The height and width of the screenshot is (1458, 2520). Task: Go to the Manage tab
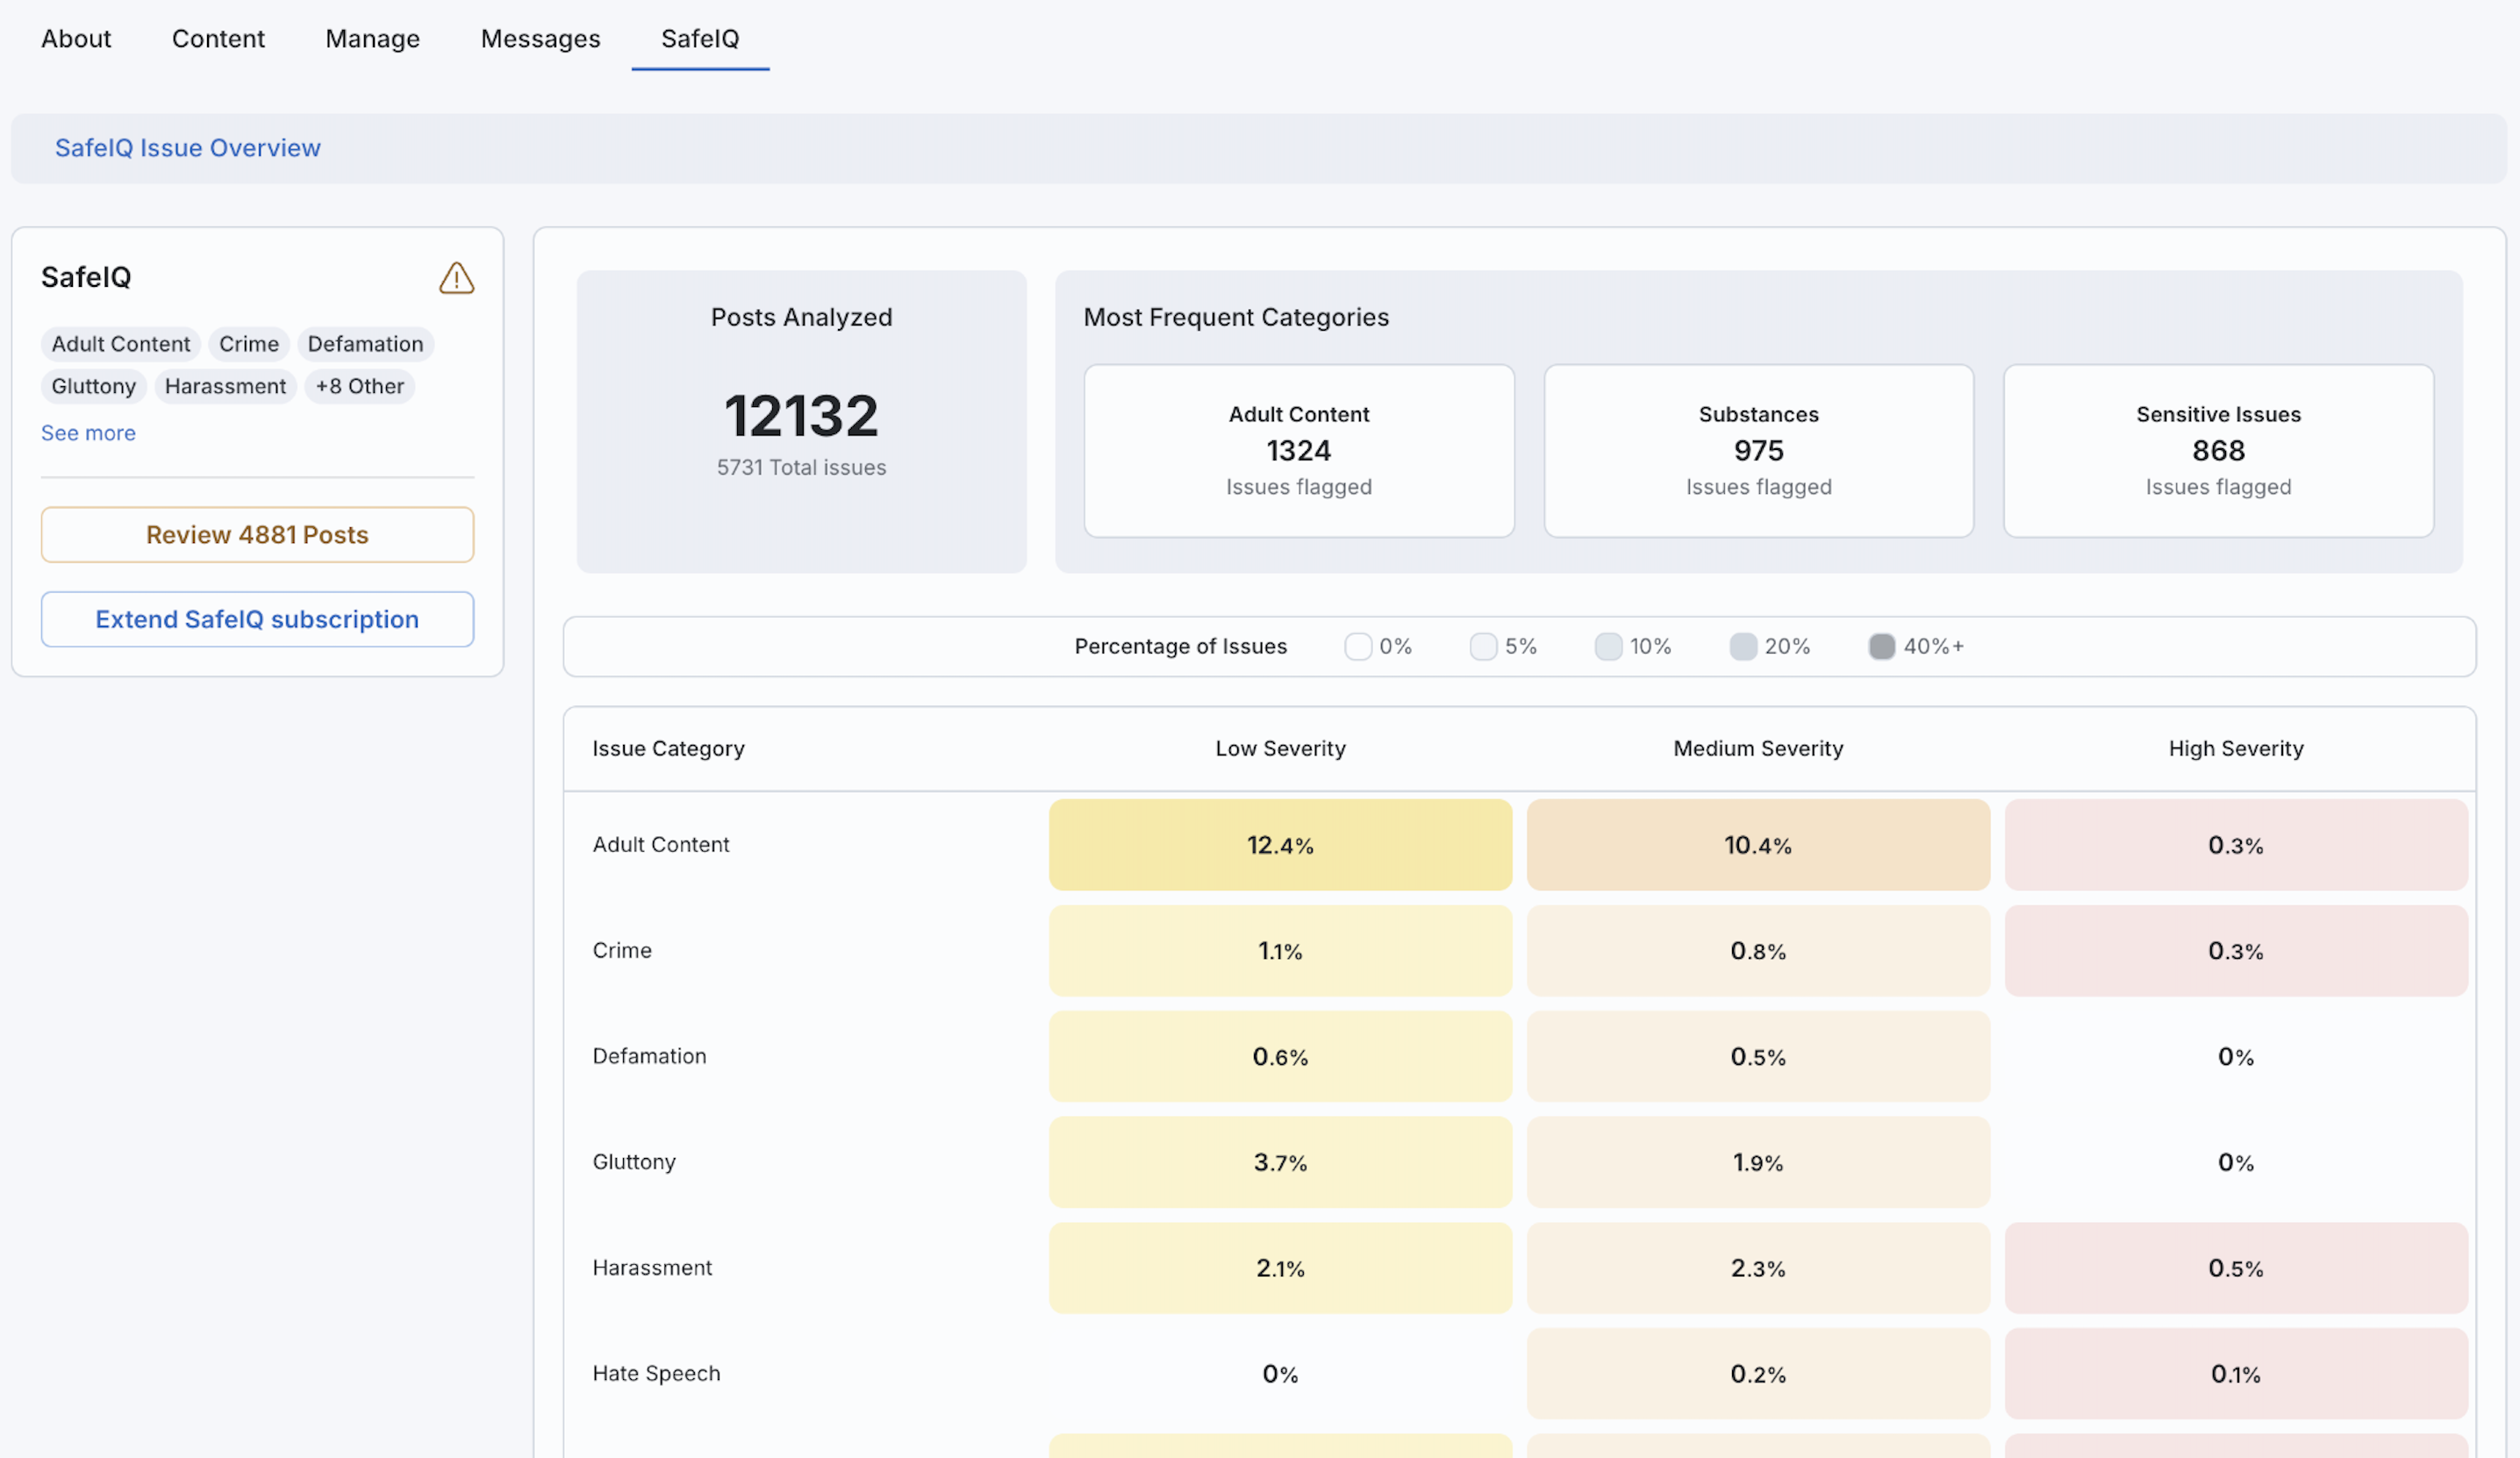pyautogui.click(x=372, y=38)
